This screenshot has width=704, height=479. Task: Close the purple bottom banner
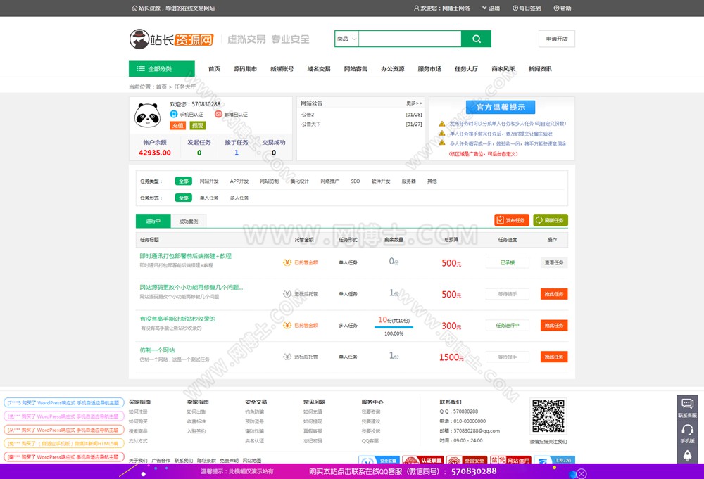[x=582, y=473]
